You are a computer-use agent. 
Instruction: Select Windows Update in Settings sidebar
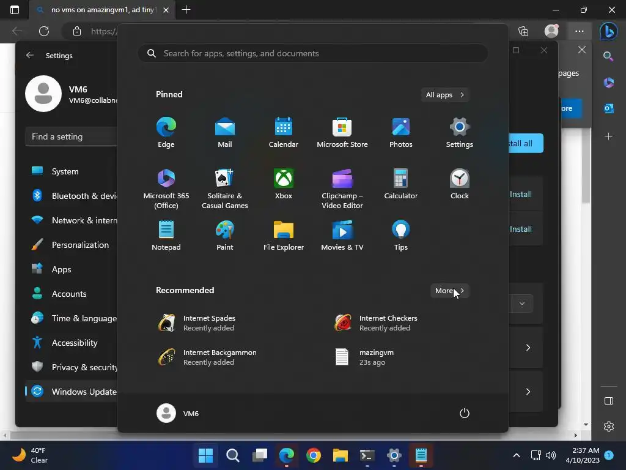click(x=71, y=392)
